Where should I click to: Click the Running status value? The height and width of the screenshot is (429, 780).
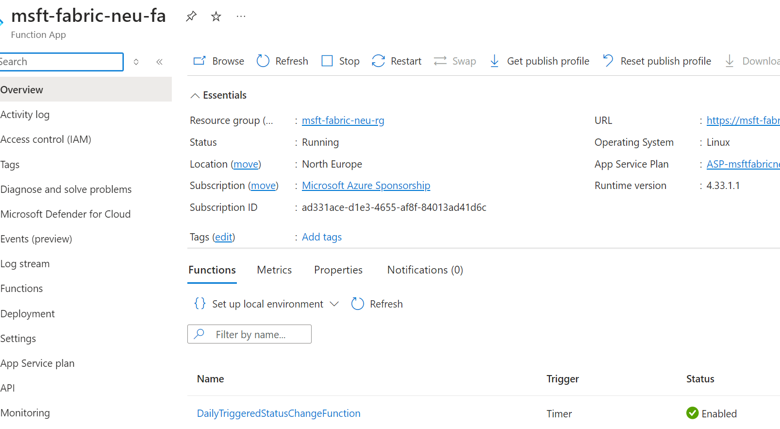[x=320, y=142]
